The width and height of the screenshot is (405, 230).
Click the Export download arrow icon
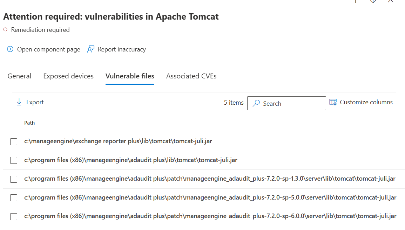tap(19, 102)
